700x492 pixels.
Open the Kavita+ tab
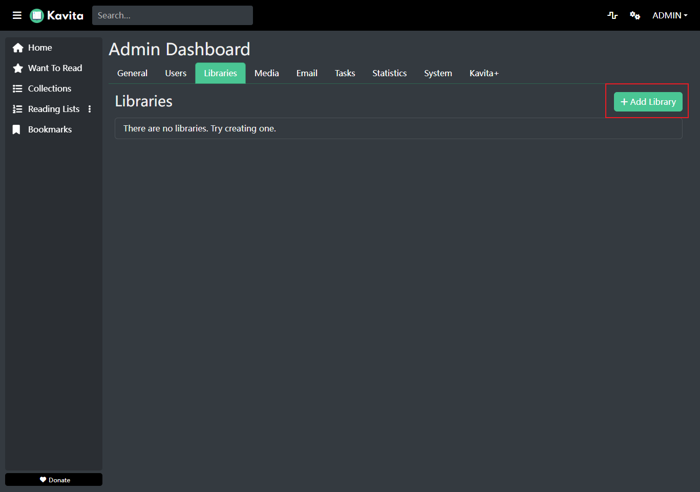pyautogui.click(x=484, y=73)
